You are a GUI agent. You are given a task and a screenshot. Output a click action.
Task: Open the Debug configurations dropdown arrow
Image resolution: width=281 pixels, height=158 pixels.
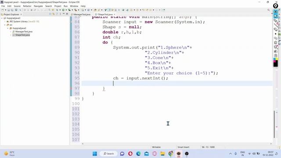tap(60, 10)
